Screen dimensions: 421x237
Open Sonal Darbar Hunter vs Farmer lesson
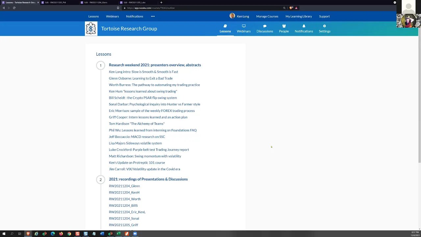(x=155, y=104)
